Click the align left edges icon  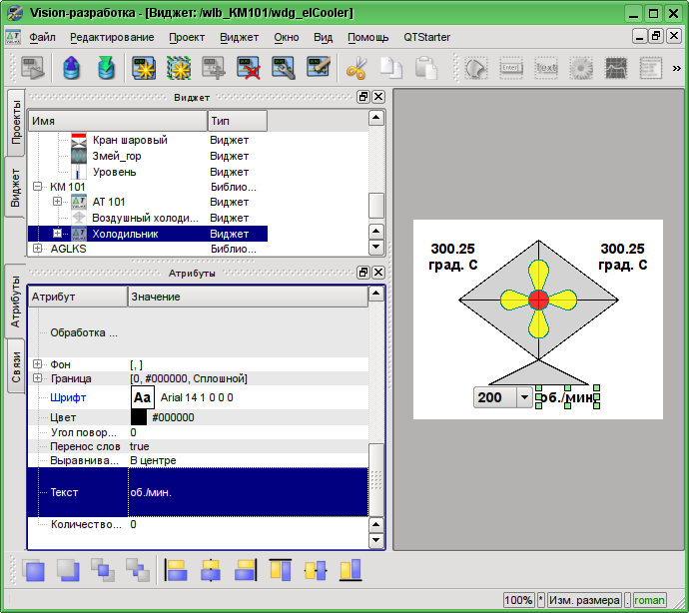point(177,570)
